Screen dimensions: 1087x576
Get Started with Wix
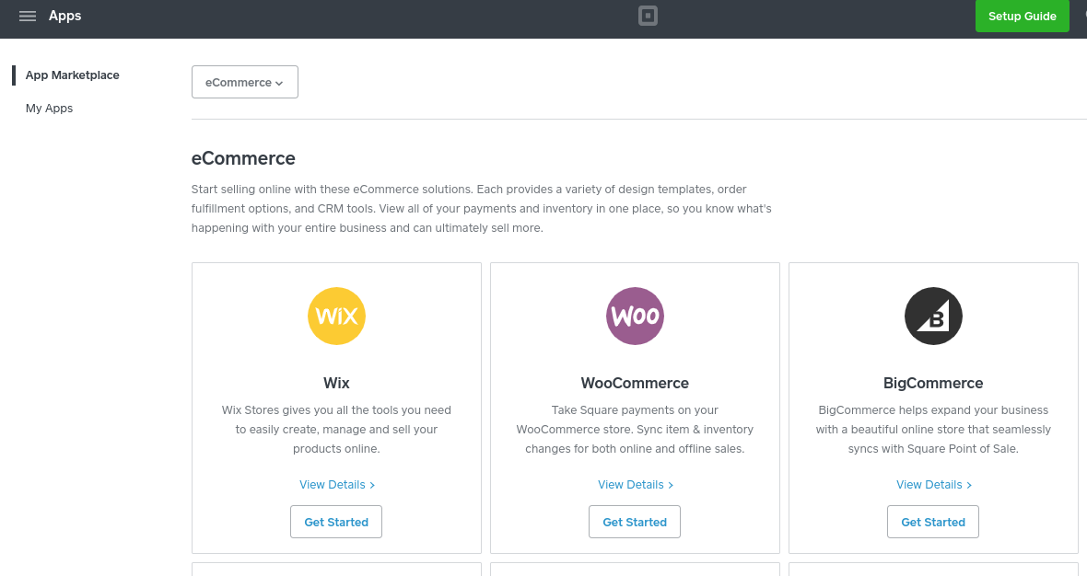(x=336, y=522)
